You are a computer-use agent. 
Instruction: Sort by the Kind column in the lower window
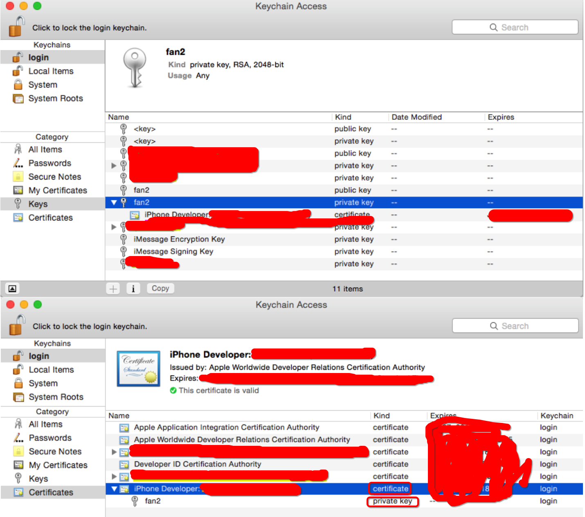399,416
